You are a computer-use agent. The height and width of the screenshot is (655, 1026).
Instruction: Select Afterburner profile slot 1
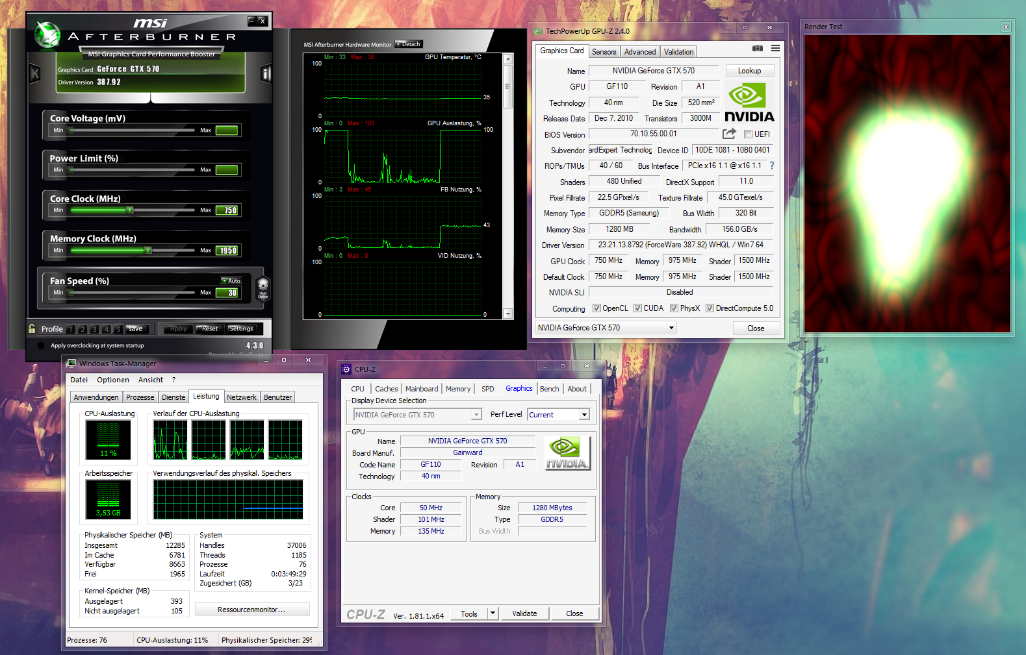click(71, 329)
